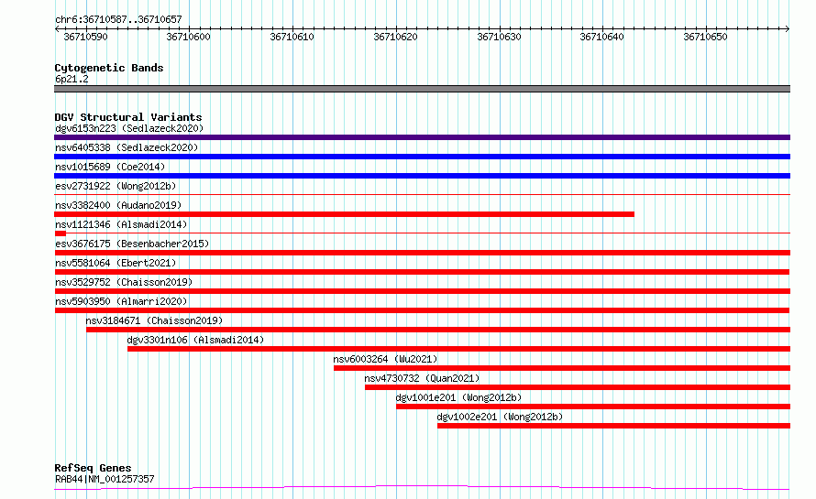816x499 pixels.
Task: Click the Cytogenetic Bands track title
Action: pyautogui.click(x=109, y=68)
